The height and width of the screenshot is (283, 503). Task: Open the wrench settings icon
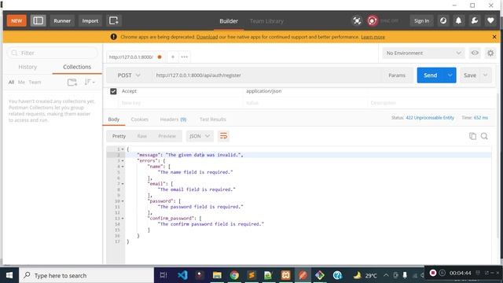coord(475,21)
